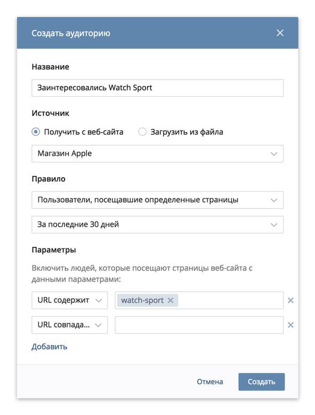Open the Пользователи, посещавшие определенные страницы dropdown
Image resolution: width=315 pixels, height=415 pixels.
(157, 200)
